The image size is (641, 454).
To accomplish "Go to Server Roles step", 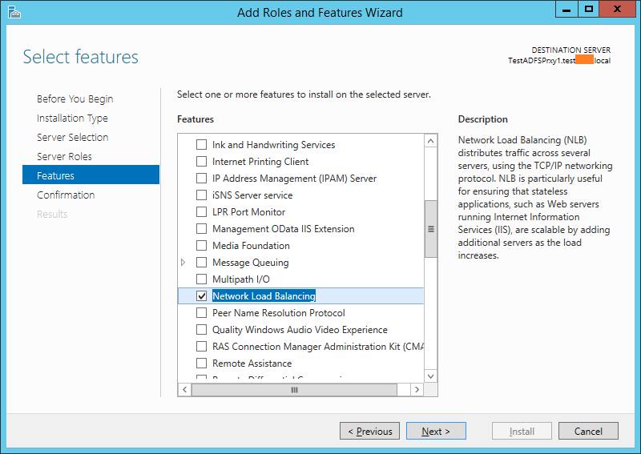I will pyautogui.click(x=64, y=157).
